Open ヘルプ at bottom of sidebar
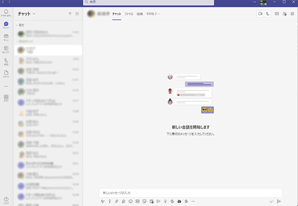 pos(6,200)
